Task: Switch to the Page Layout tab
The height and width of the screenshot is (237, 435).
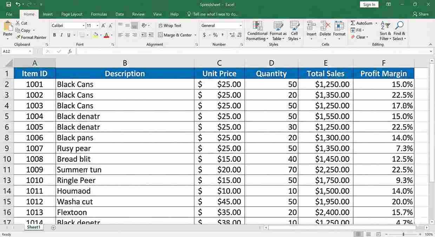Action: [x=72, y=14]
